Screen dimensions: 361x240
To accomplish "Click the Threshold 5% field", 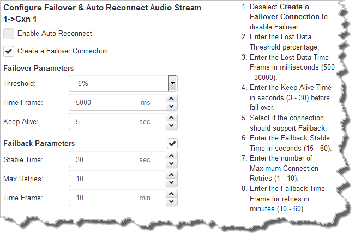I will pyautogui.click(x=117, y=84).
